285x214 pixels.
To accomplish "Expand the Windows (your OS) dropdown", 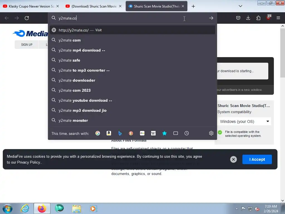I will (244, 121).
